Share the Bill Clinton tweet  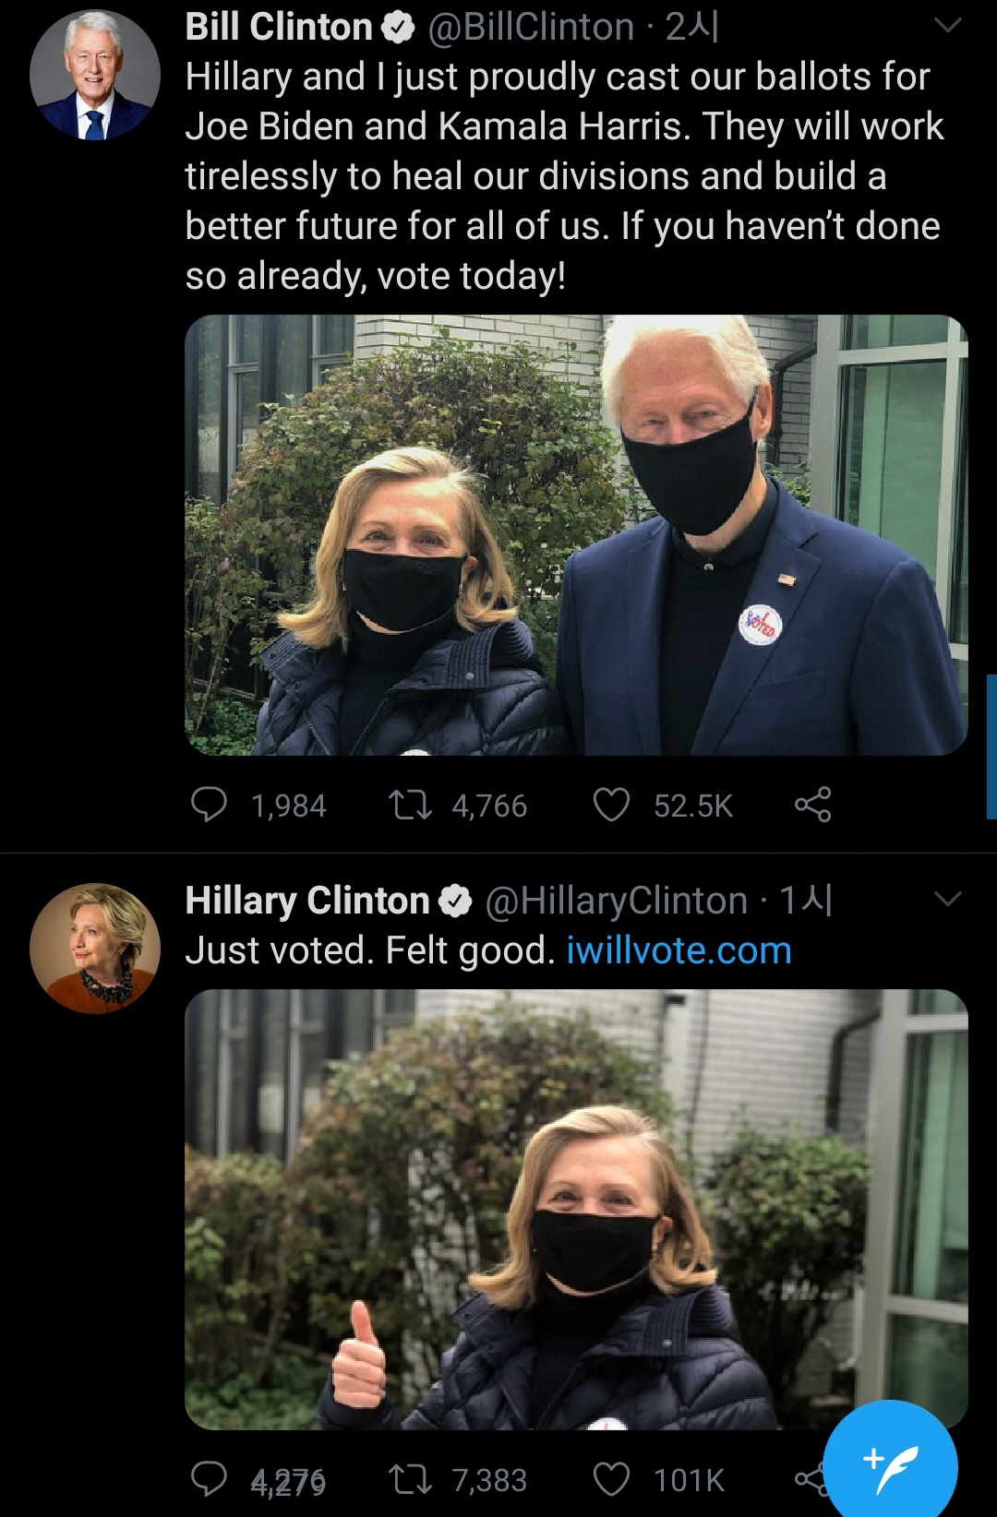pos(812,805)
